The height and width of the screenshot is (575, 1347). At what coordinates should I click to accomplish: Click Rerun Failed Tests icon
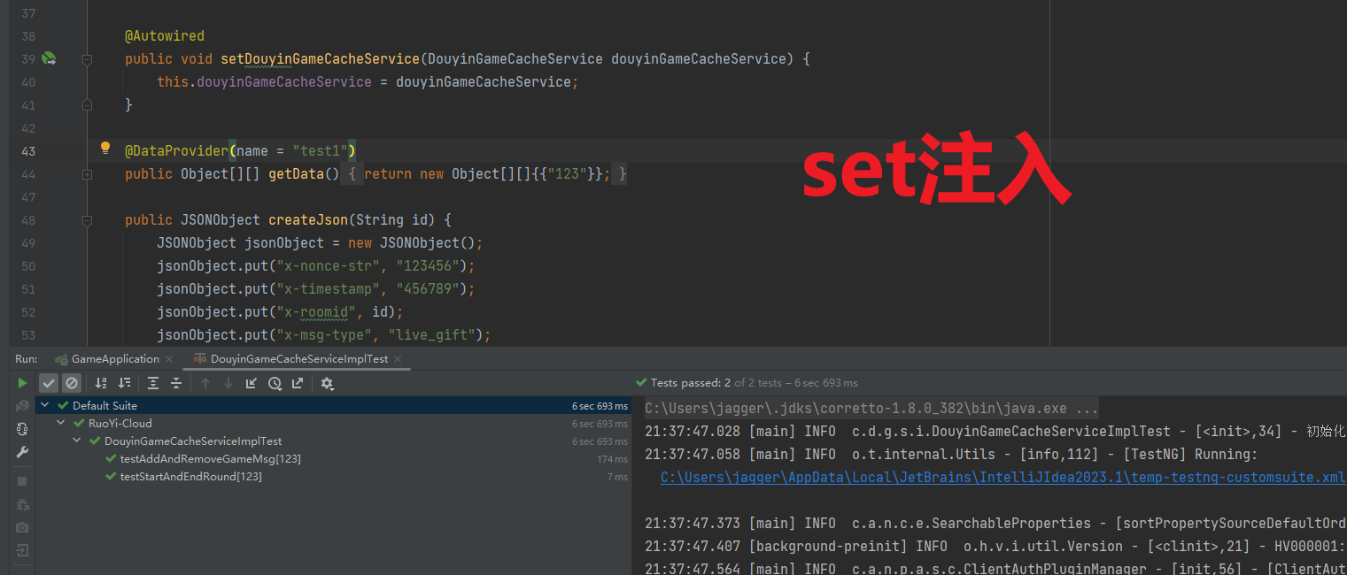click(x=23, y=406)
